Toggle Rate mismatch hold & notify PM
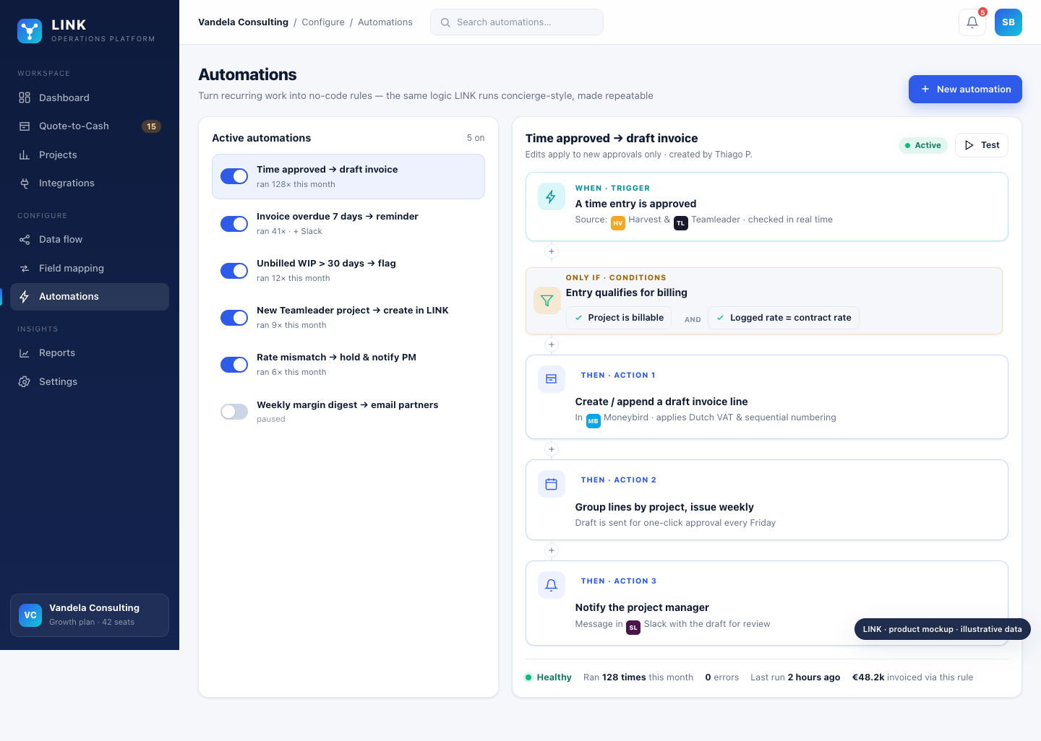1041x741 pixels. (x=234, y=365)
